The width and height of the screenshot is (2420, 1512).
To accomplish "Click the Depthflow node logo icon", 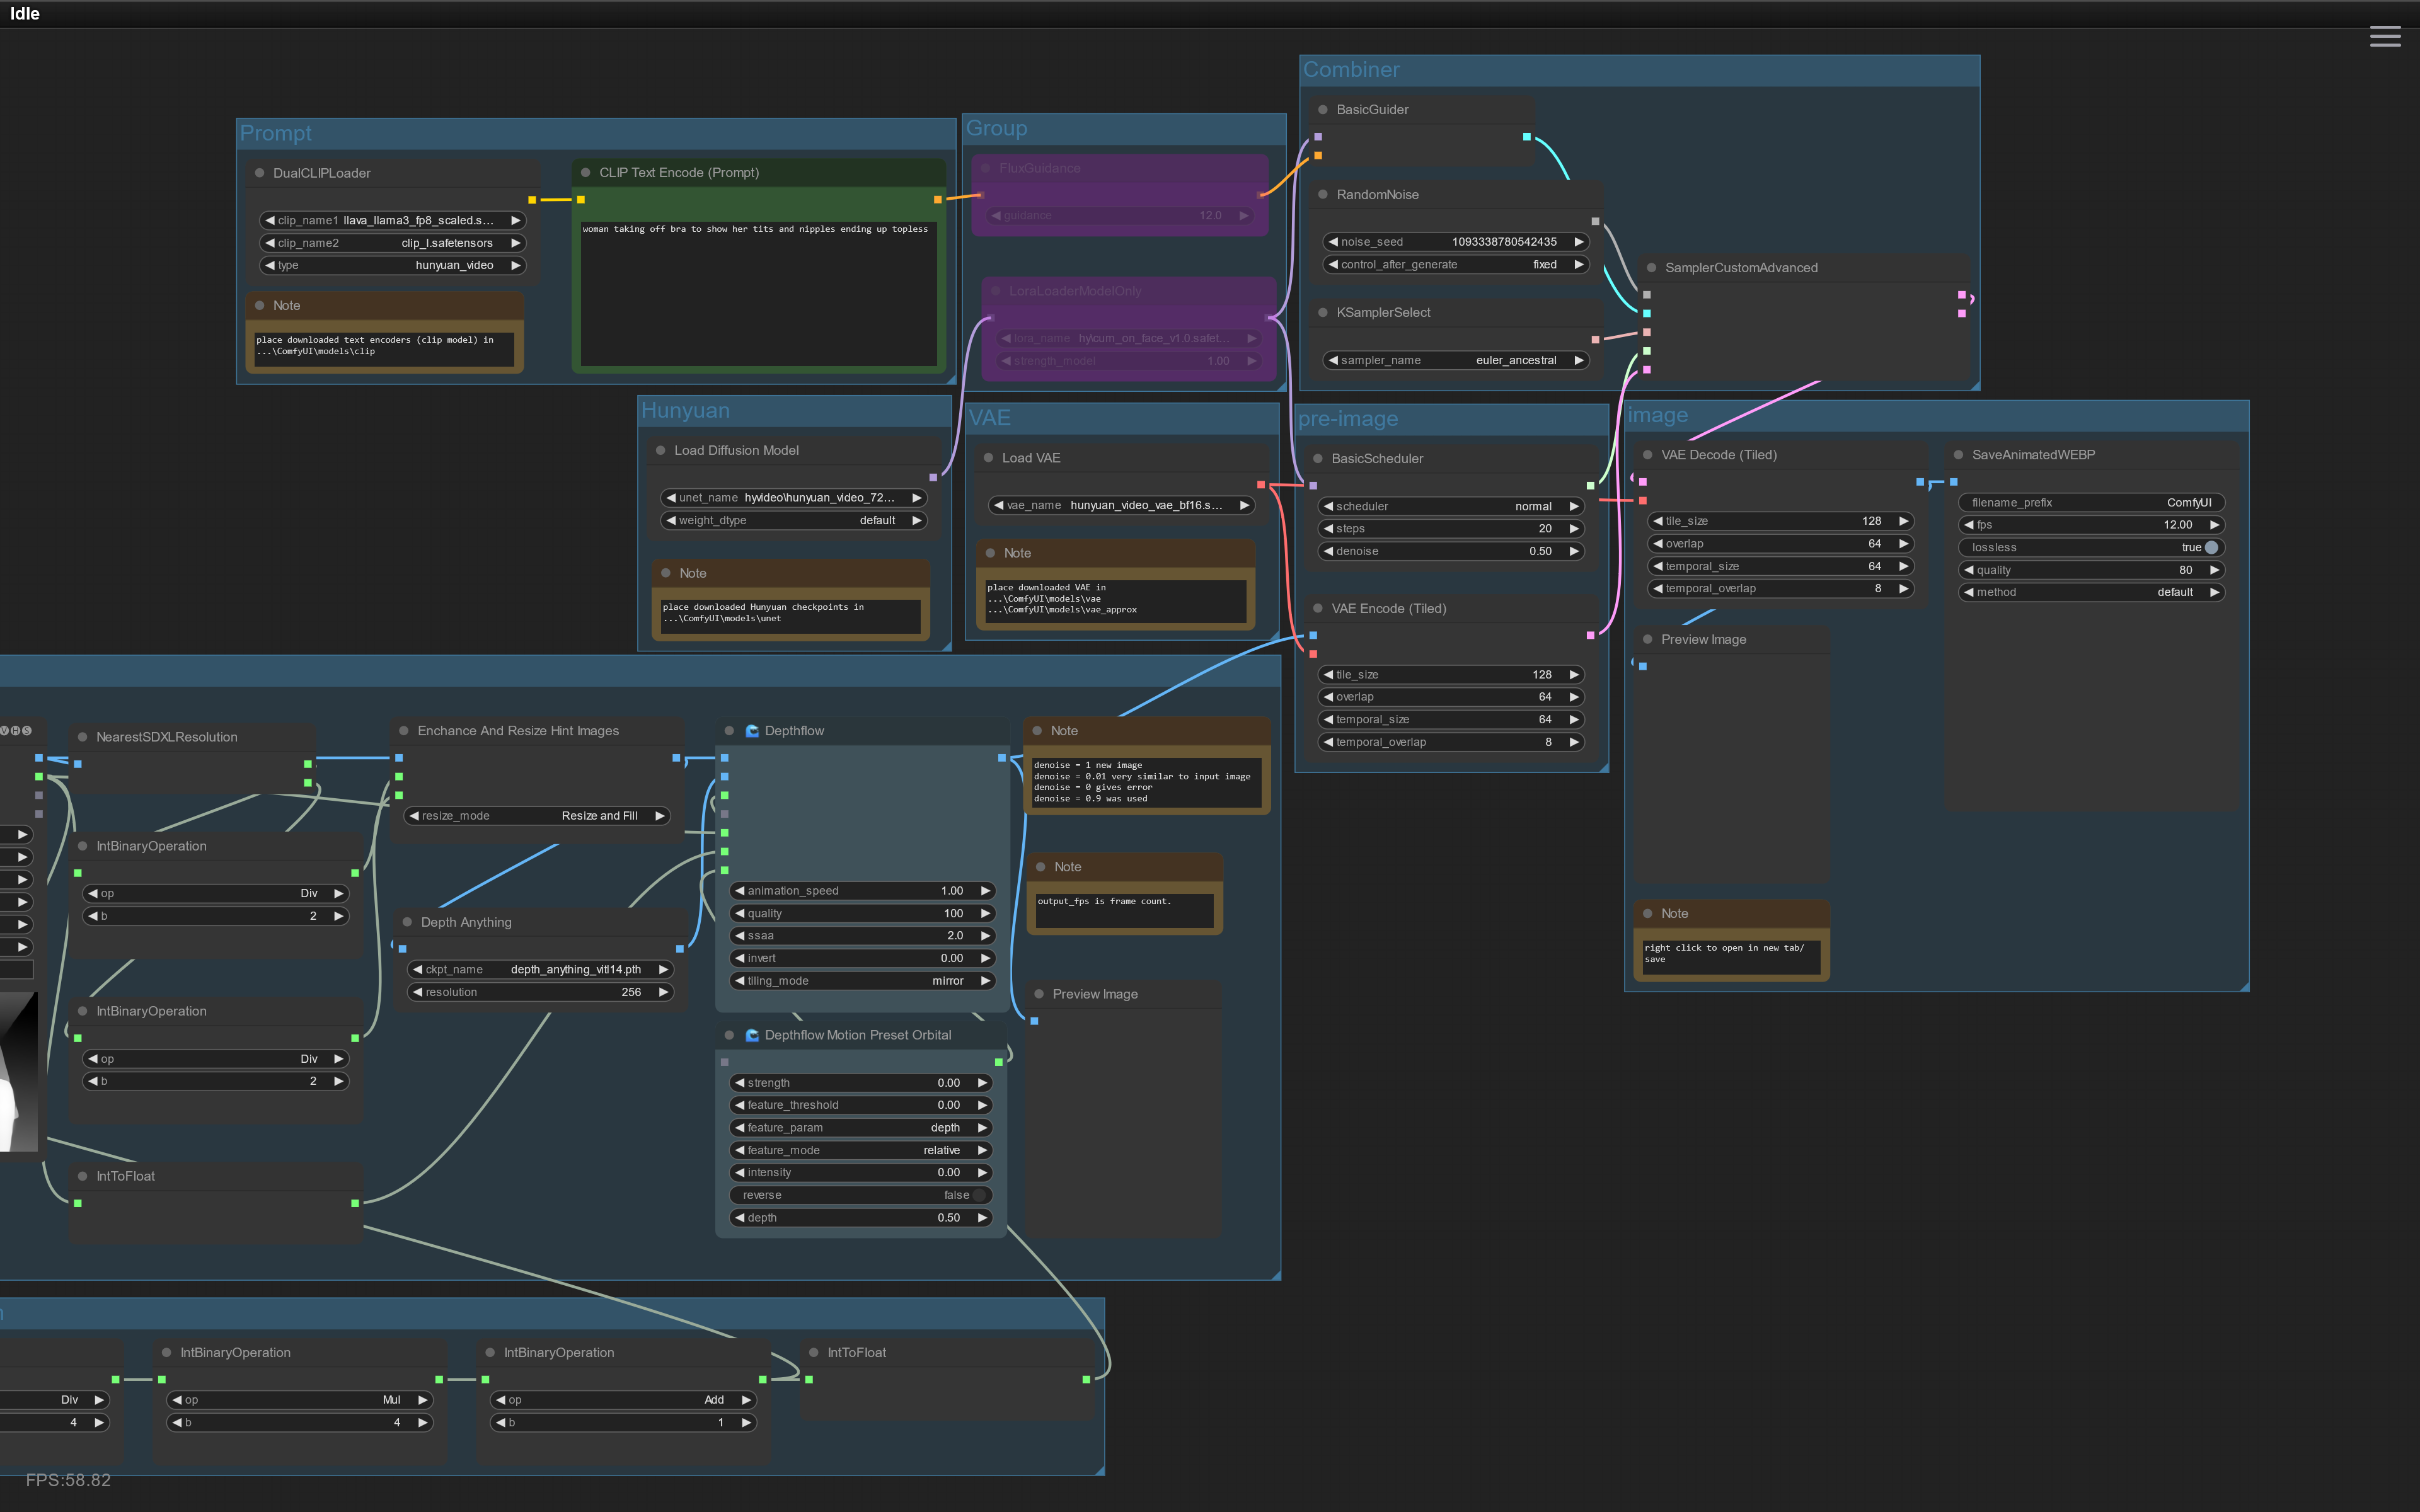I will click(x=752, y=731).
